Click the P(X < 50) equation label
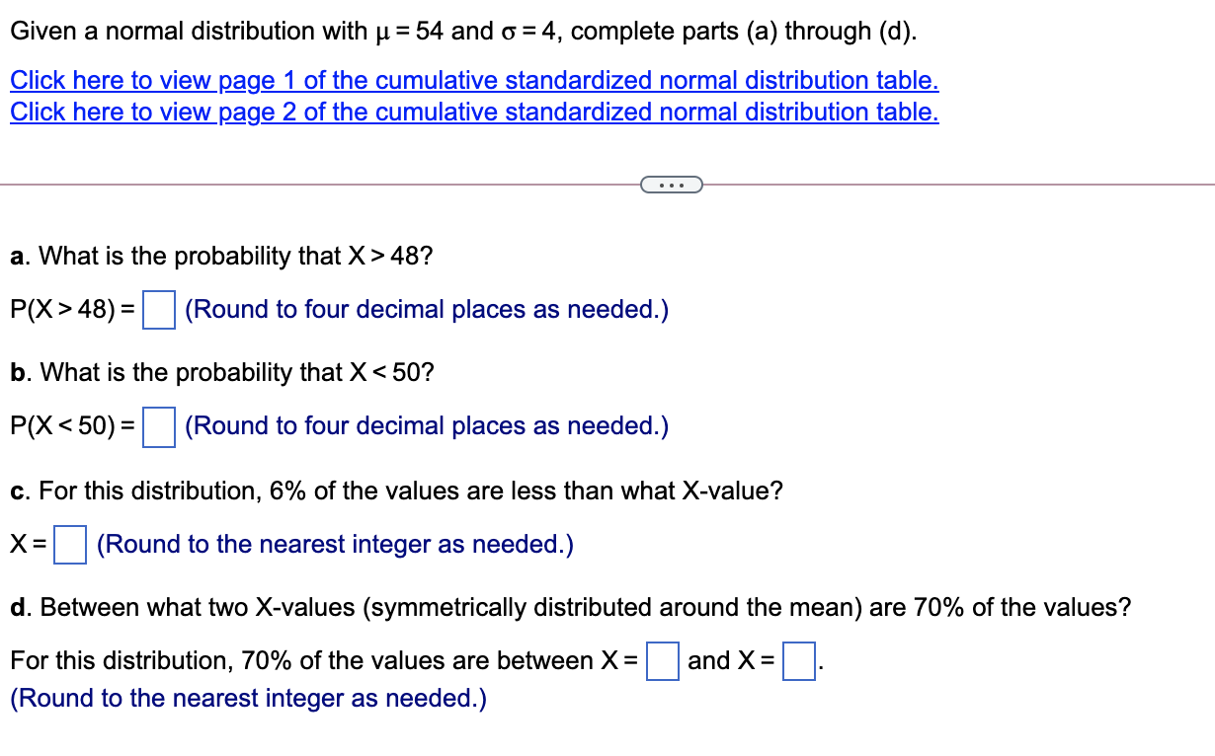 (x=71, y=424)
